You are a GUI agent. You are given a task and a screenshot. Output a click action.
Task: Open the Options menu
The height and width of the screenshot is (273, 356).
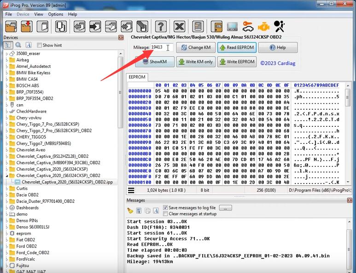pyautogui.click(x=56, y=14)
